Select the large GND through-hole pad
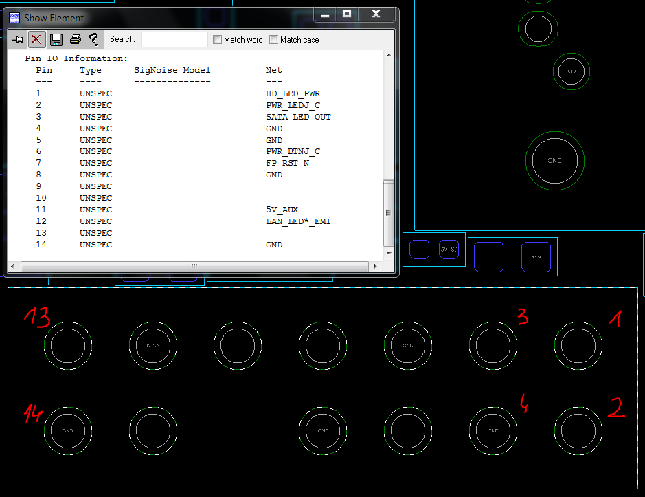This screenshot has height=497, width=645. (x=555, y=161)
